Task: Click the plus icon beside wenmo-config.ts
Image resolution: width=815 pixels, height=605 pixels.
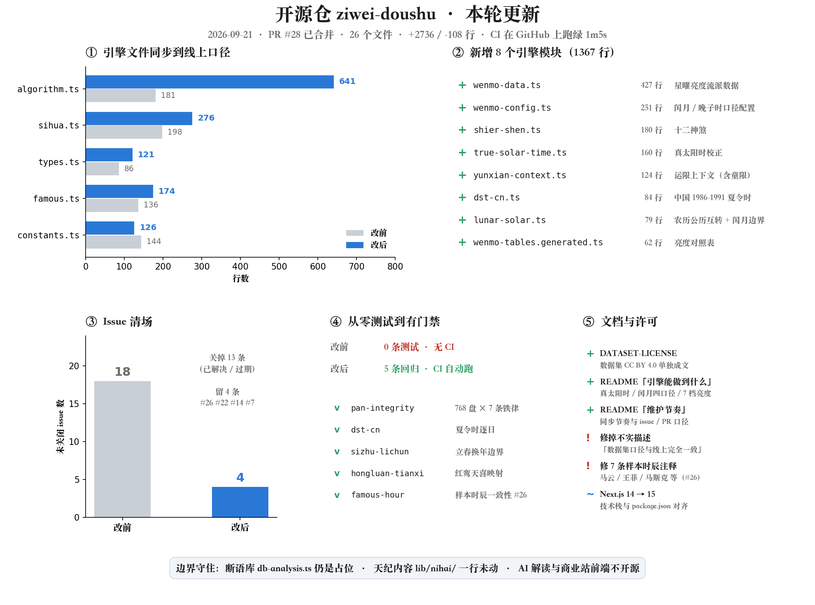Action: tap(462, 108)
